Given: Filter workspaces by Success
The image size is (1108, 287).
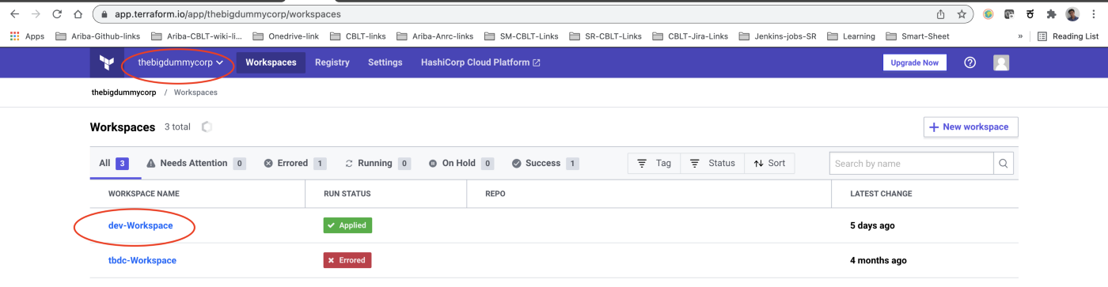Looking at the screenshot, I should coord(545,163).
